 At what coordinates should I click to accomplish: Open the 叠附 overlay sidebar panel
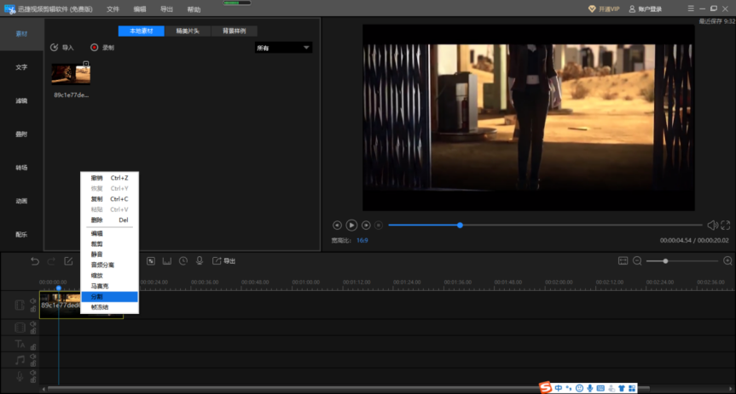[21, 134]
